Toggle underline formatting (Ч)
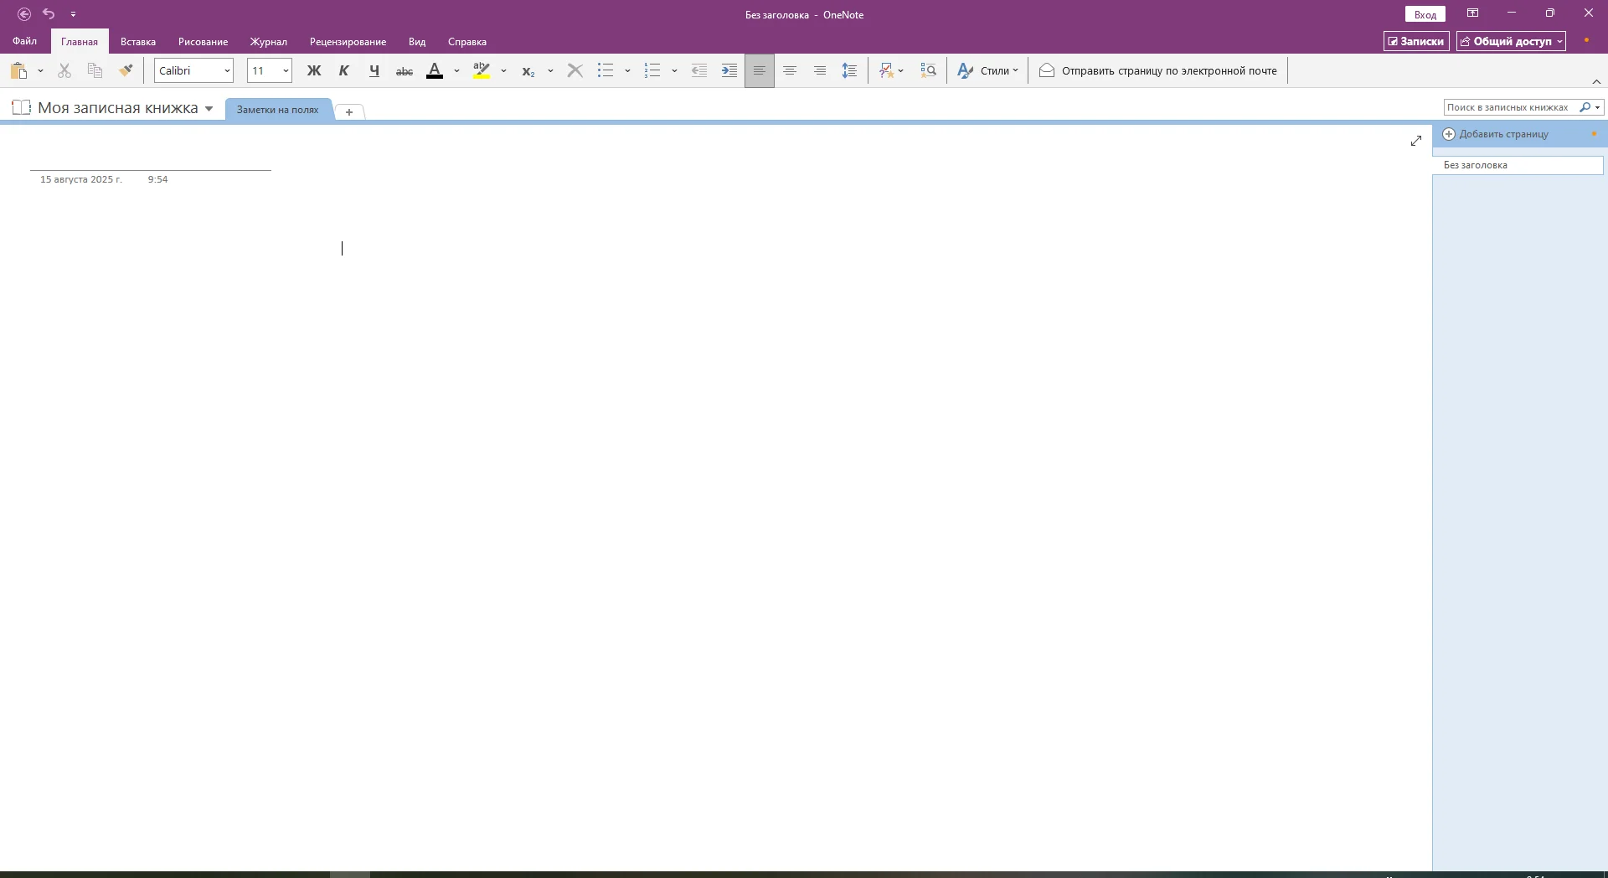This screenshot has height=878, width=1608. [x=374, y=71]
